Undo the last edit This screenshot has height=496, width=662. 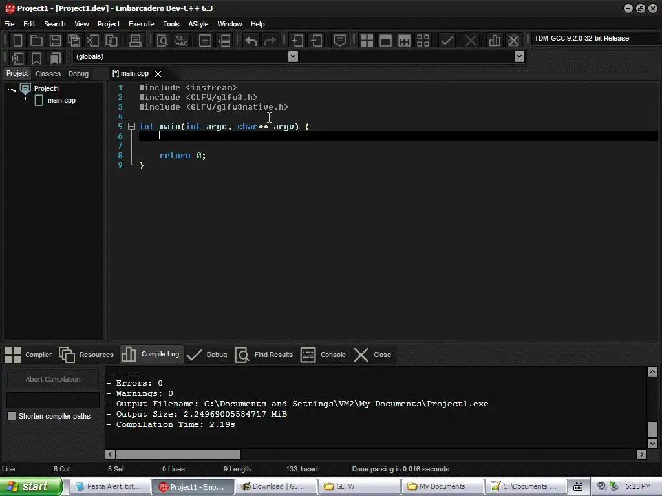pos(251,41)
